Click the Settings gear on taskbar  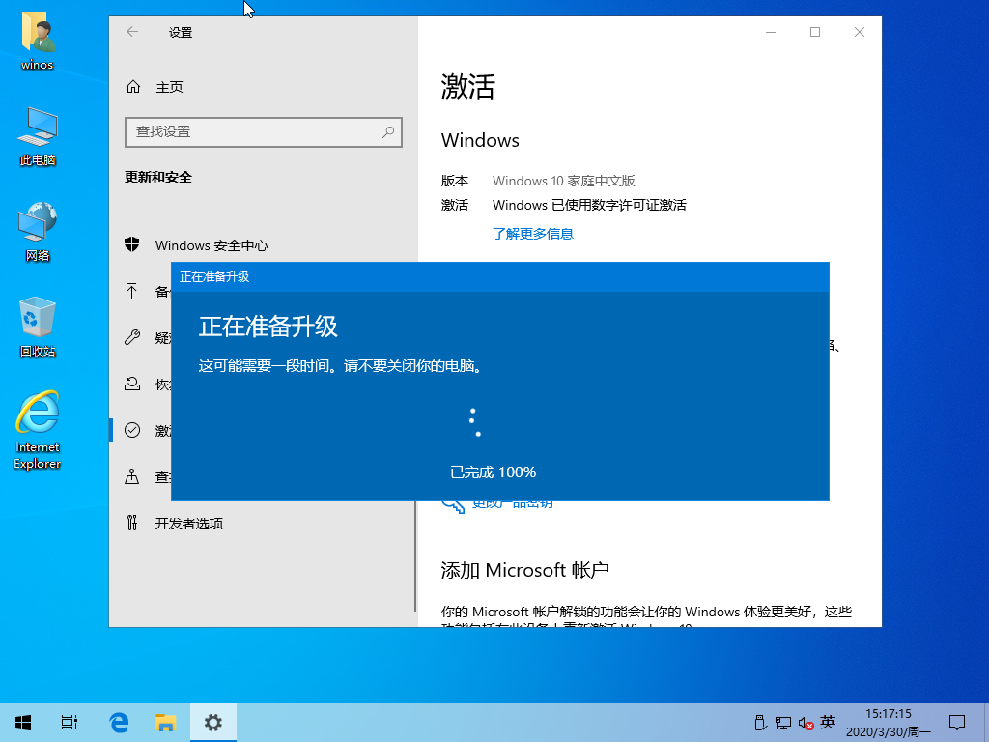tap(213, 723)
